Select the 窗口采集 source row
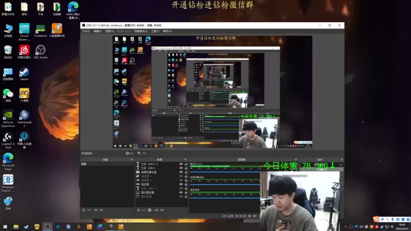The image size is (411, 231). (x=161, y=197)
